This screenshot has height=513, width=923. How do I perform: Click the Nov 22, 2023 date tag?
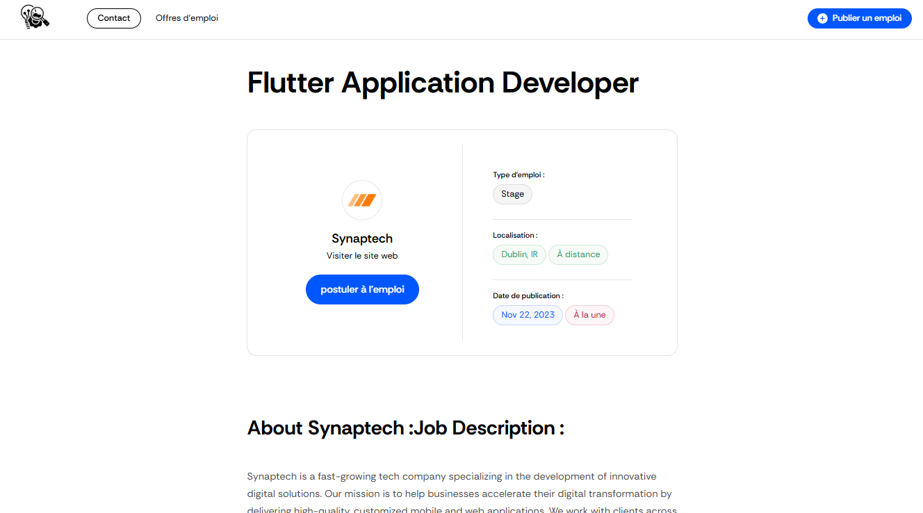click(528, 315)
